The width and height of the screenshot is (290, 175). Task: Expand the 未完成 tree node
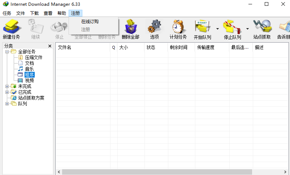tap(7, 86)
